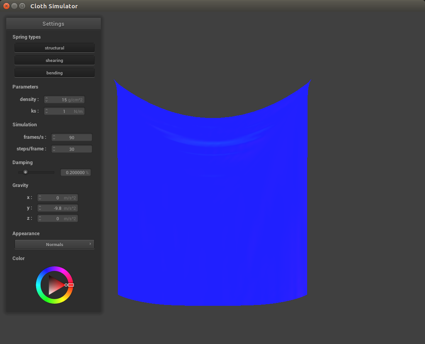Click the Appearance section label
This screenshot has height=344, width=425.
tap(26, 233)
